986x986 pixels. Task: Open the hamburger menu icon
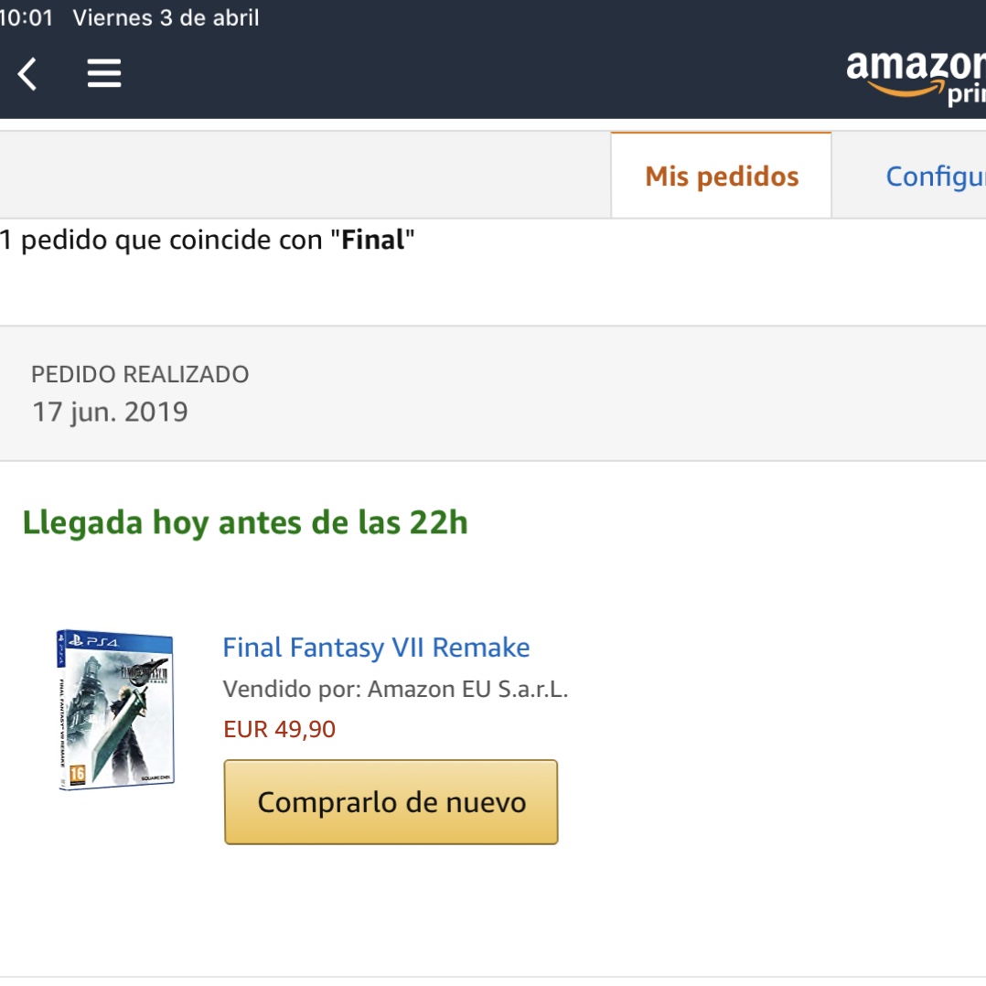point(103,73)
